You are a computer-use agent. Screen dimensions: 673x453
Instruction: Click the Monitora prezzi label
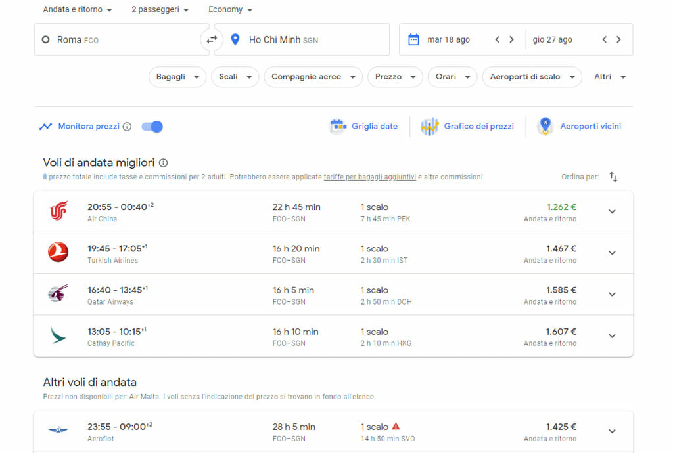89,127
